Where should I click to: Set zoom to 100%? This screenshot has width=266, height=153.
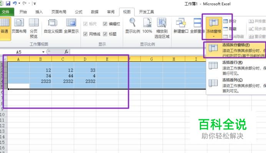[x=147, y=26]
